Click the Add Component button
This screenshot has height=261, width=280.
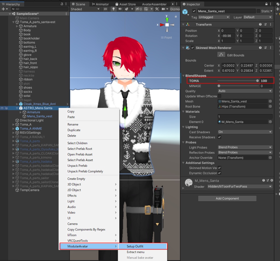click(227, 199)
